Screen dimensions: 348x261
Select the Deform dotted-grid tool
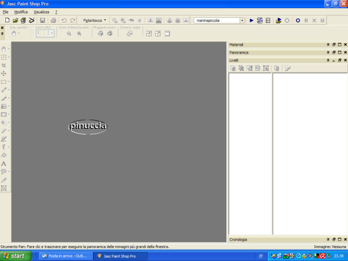click(3, 57)
